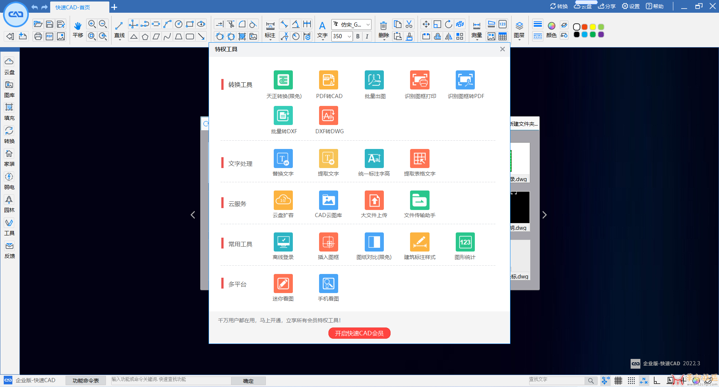Toggle the object snap status icon
719x387 pixels.
click(x=606, y=381)
